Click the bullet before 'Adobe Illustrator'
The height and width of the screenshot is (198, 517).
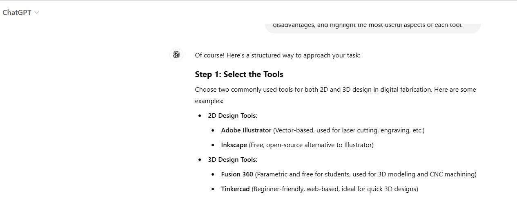[x=213, y=130]
